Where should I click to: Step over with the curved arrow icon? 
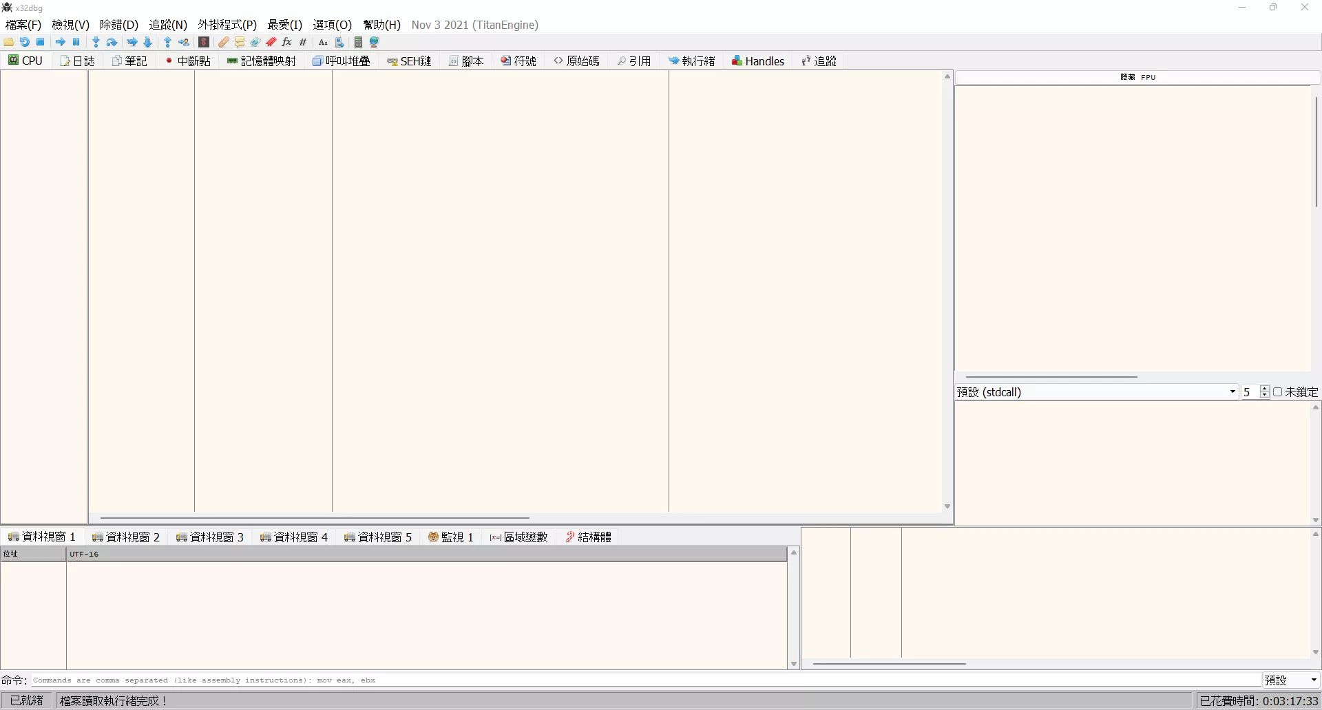[x=112, y=42]
